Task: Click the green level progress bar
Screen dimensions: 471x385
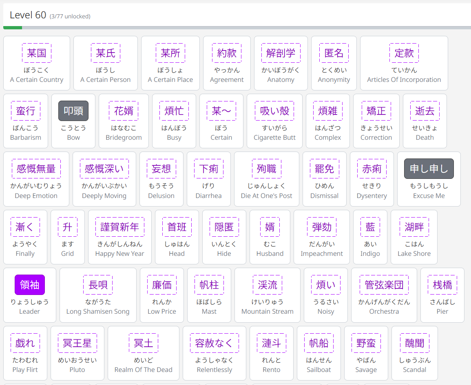Action: click(x=13, y=28)
